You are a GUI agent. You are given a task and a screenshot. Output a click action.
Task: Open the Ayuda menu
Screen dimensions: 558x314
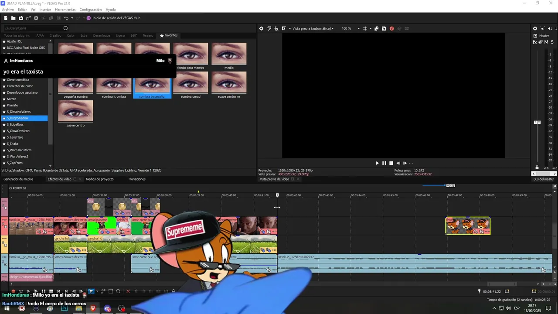pyautogui.click(x=111, y=10)
